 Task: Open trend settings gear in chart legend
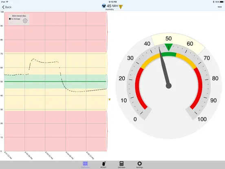pyautogui.click(x=25, y=20)
